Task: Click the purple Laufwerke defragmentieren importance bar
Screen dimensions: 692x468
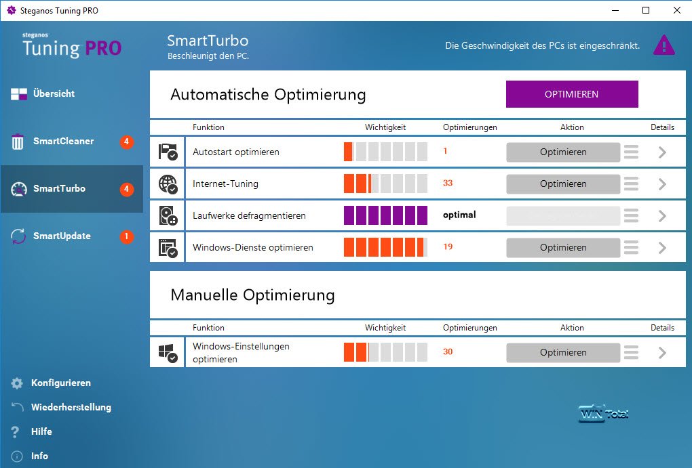Action: click(x=385, y=215)
